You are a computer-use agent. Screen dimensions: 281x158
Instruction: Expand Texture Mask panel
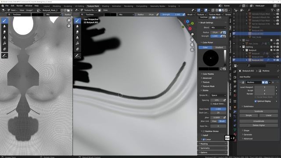coord(209,86)
